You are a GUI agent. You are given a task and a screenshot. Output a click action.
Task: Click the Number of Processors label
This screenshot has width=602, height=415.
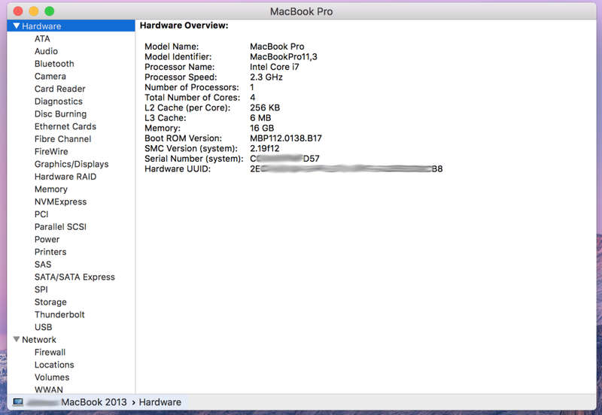click(192, 87)
